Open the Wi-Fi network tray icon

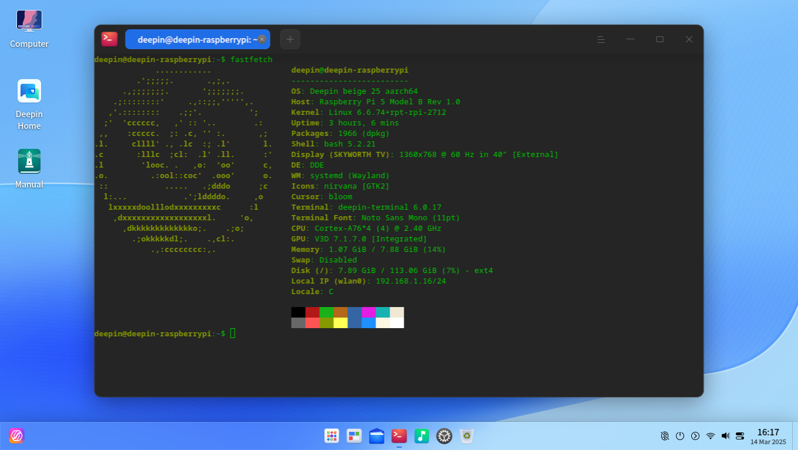coord(711,436)
